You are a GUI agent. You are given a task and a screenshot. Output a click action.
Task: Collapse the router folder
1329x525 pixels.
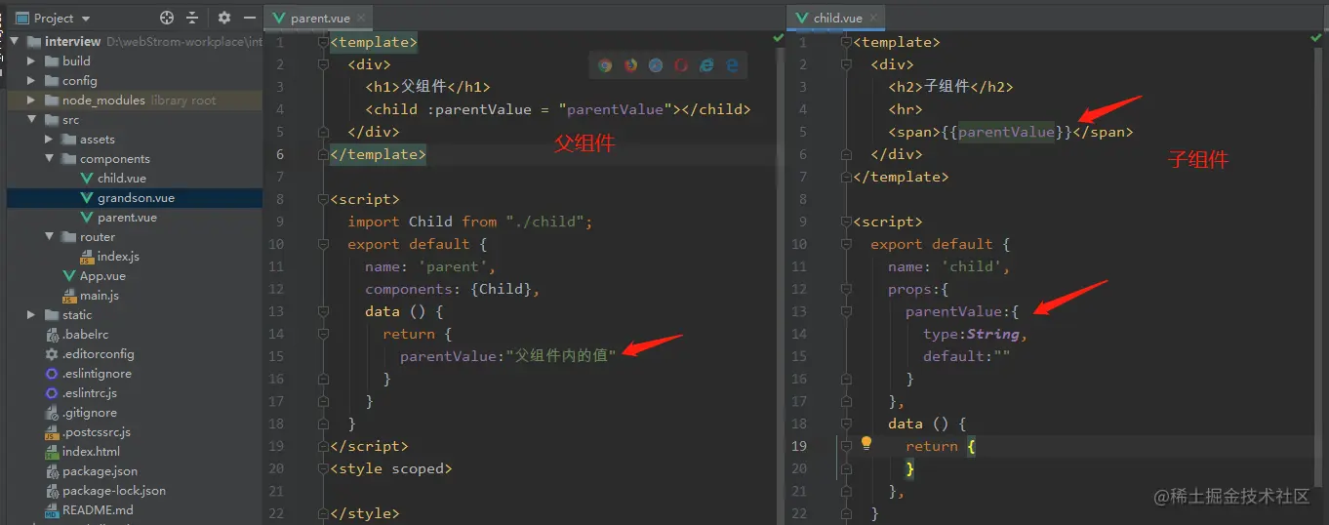tap(49, 237)
